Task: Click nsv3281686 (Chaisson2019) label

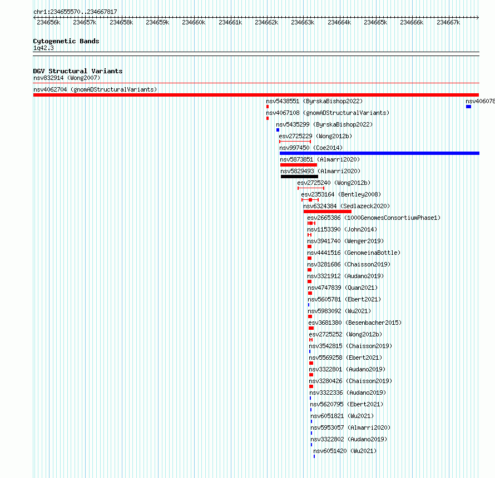Action: [x=349, y=264]
